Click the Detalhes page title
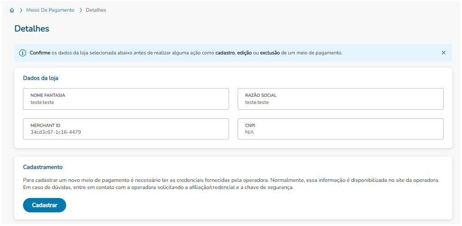This screenshot has width=462, height=226. 32,29
